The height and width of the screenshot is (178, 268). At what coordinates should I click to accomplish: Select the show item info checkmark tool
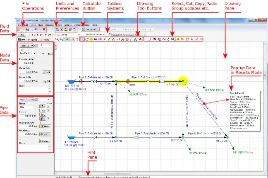click(82, 39)
